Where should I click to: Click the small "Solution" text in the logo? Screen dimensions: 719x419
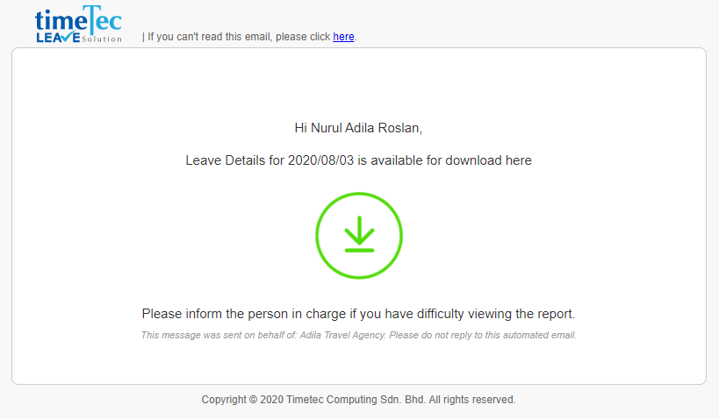[102, 39]
